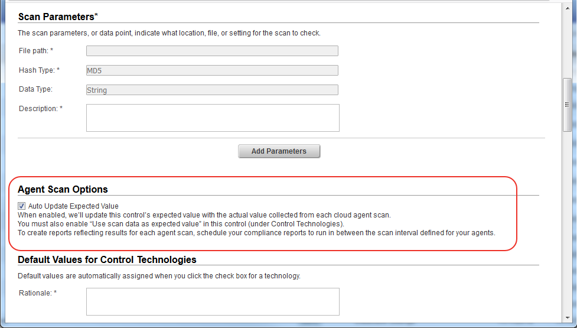The image size is (577, 328).
Task: Focus the Rationale text area
Action: [x=213, y=301]
